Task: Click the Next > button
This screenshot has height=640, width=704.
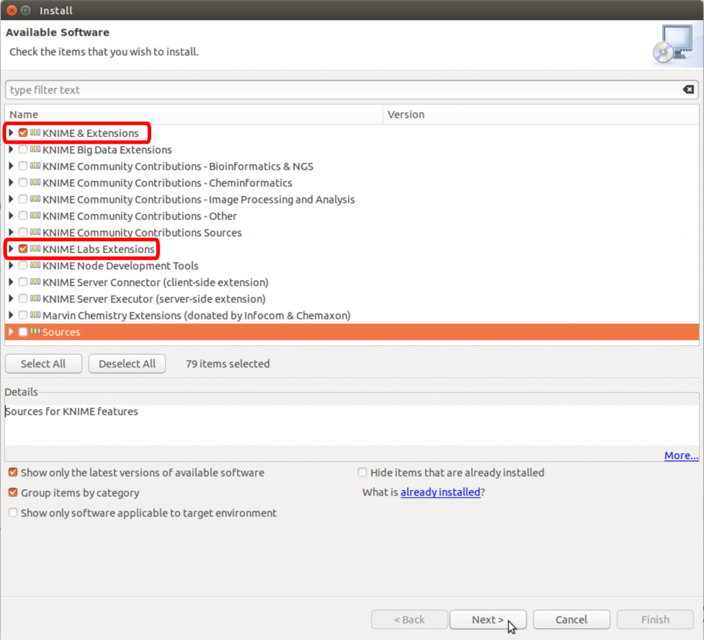Action: pyautogui.click(x=488, y=619)
